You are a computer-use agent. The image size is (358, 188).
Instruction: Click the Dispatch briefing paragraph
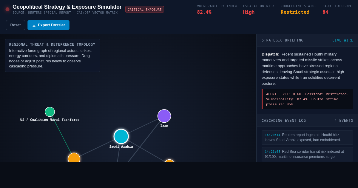(307, 69)
